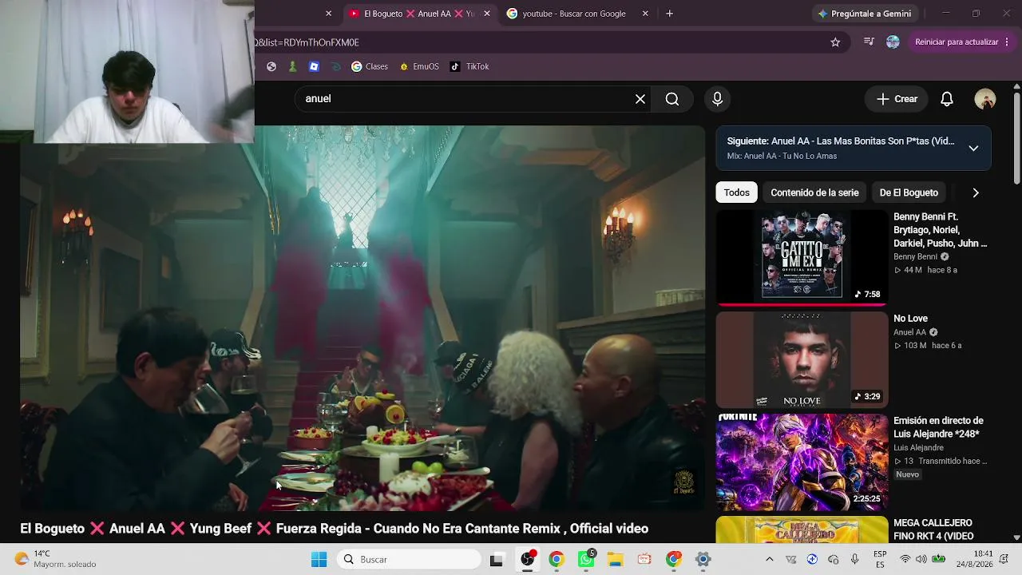The width and height of the screenshot is (1022, 575).
Task: Expand the Siguiente mix playlist panel
Action: (973, 148)
